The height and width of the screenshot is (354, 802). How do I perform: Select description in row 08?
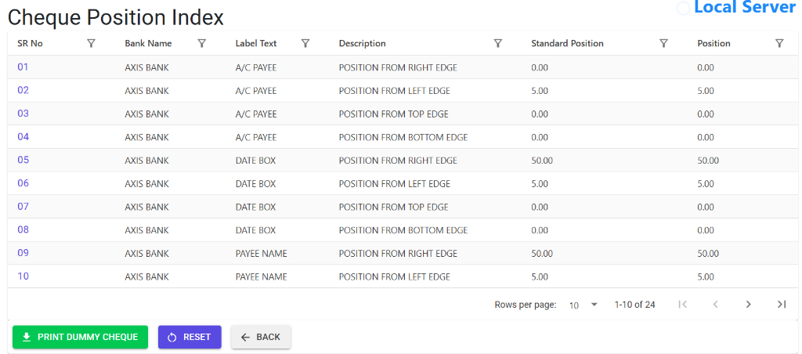pos(403,230)
